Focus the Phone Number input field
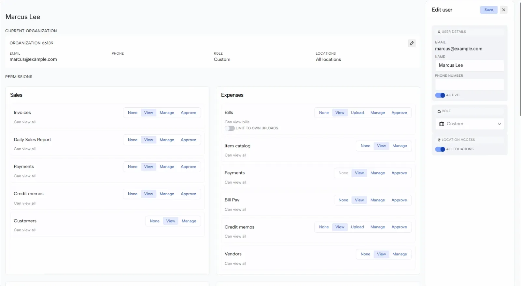The width and height of the screenshot is (521, 286). tap(469, 85)
